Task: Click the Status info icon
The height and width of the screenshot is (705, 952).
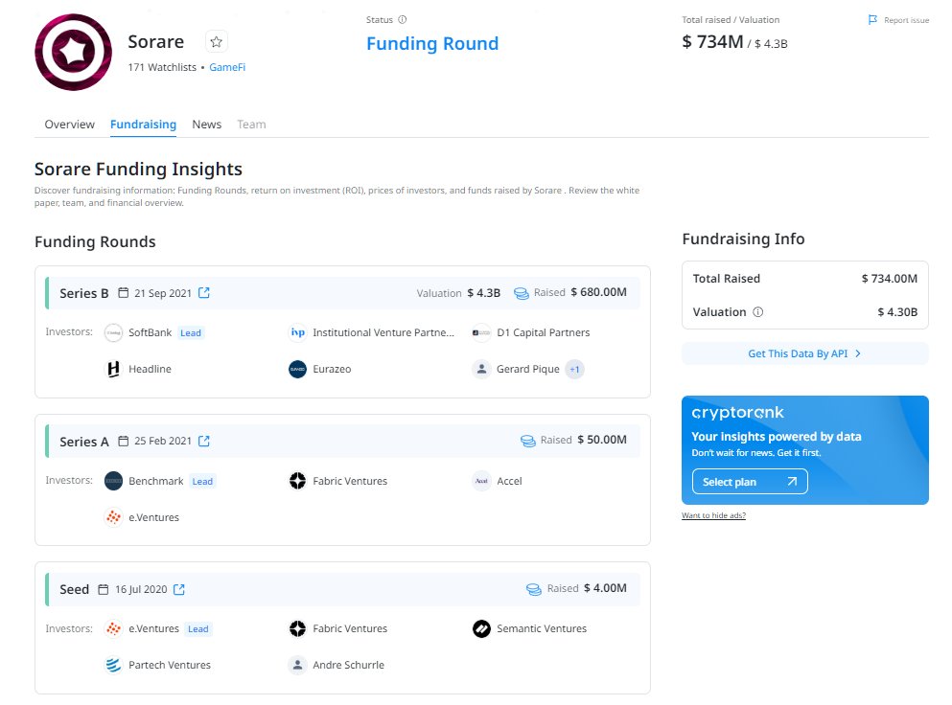Action: pos(402,19)
